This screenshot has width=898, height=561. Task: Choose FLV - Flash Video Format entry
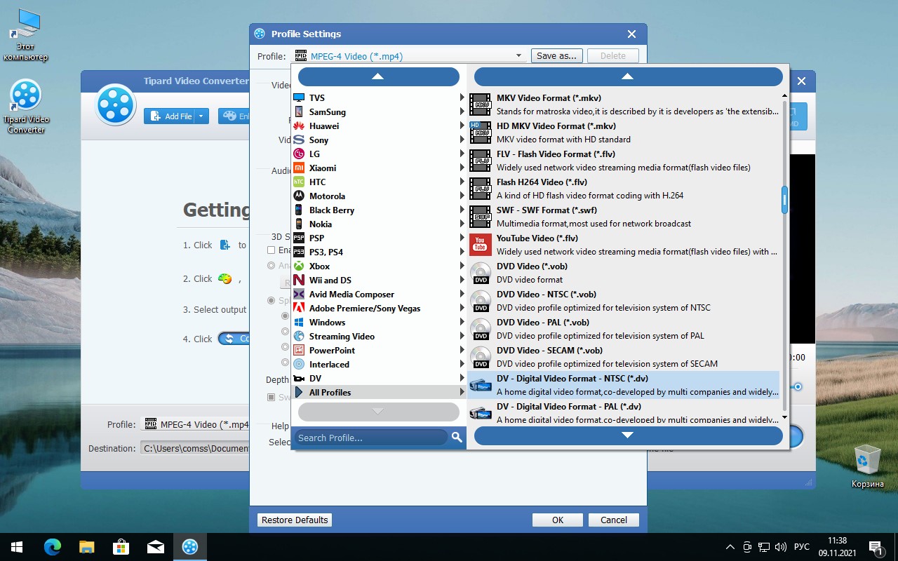click(624, 161)
